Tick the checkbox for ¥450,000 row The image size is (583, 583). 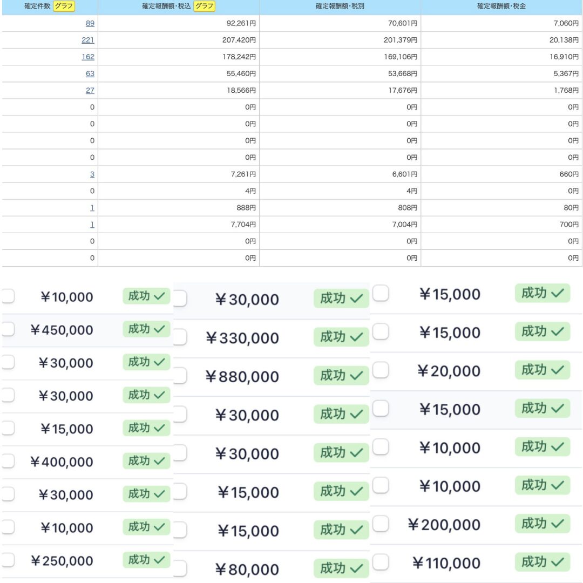[x=8, y=329]
